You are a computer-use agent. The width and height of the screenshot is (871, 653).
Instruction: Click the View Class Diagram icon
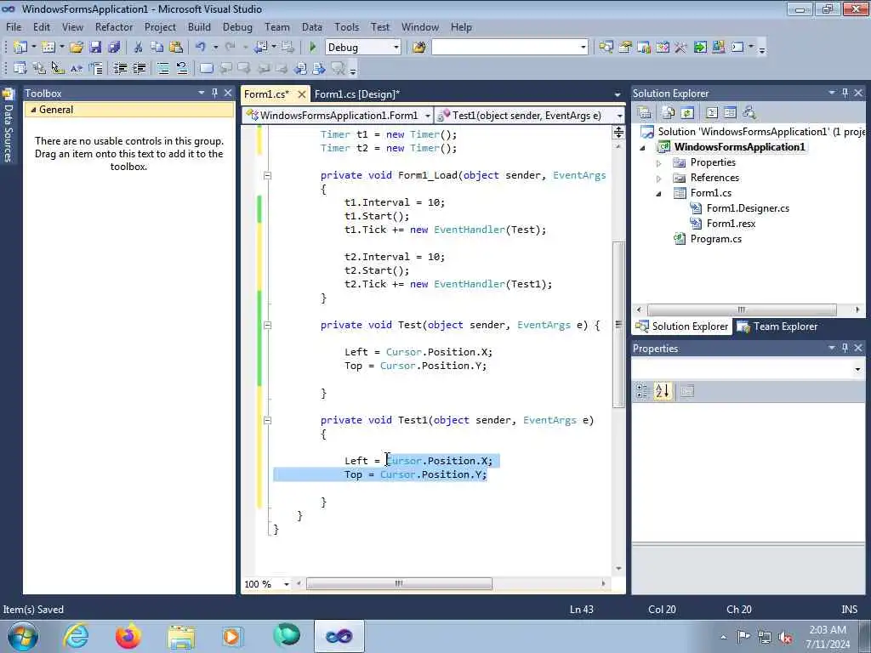pyautogui.click(x=749, y=113)
